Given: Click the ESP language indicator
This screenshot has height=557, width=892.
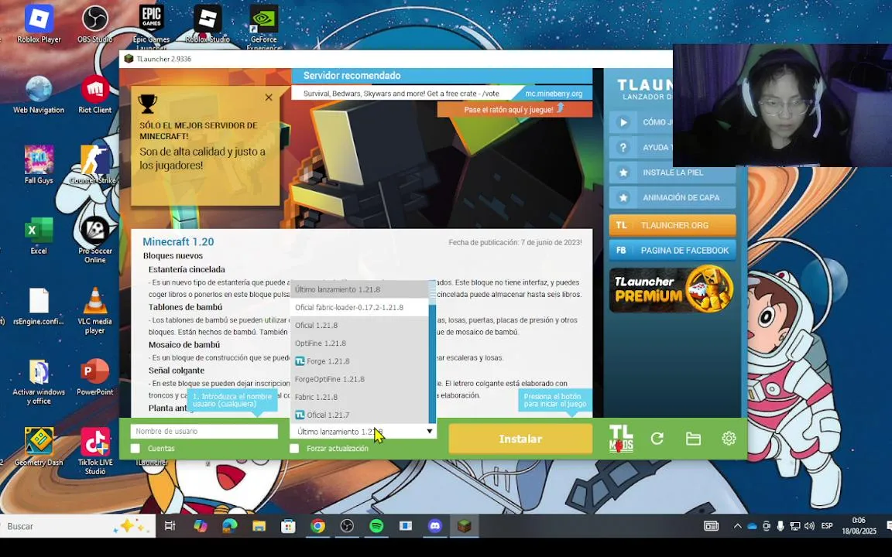Looking at the screenshot, I should tap(827, 526).
